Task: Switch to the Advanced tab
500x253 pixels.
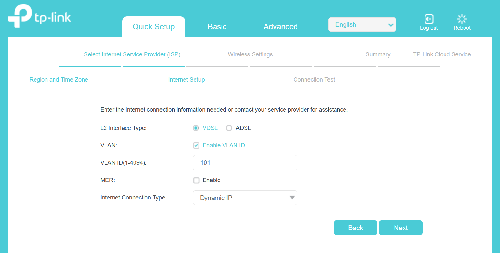Action: pos(280,27)
